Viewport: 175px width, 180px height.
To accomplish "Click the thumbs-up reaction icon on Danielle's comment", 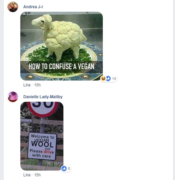I will [x=64, y=168].
